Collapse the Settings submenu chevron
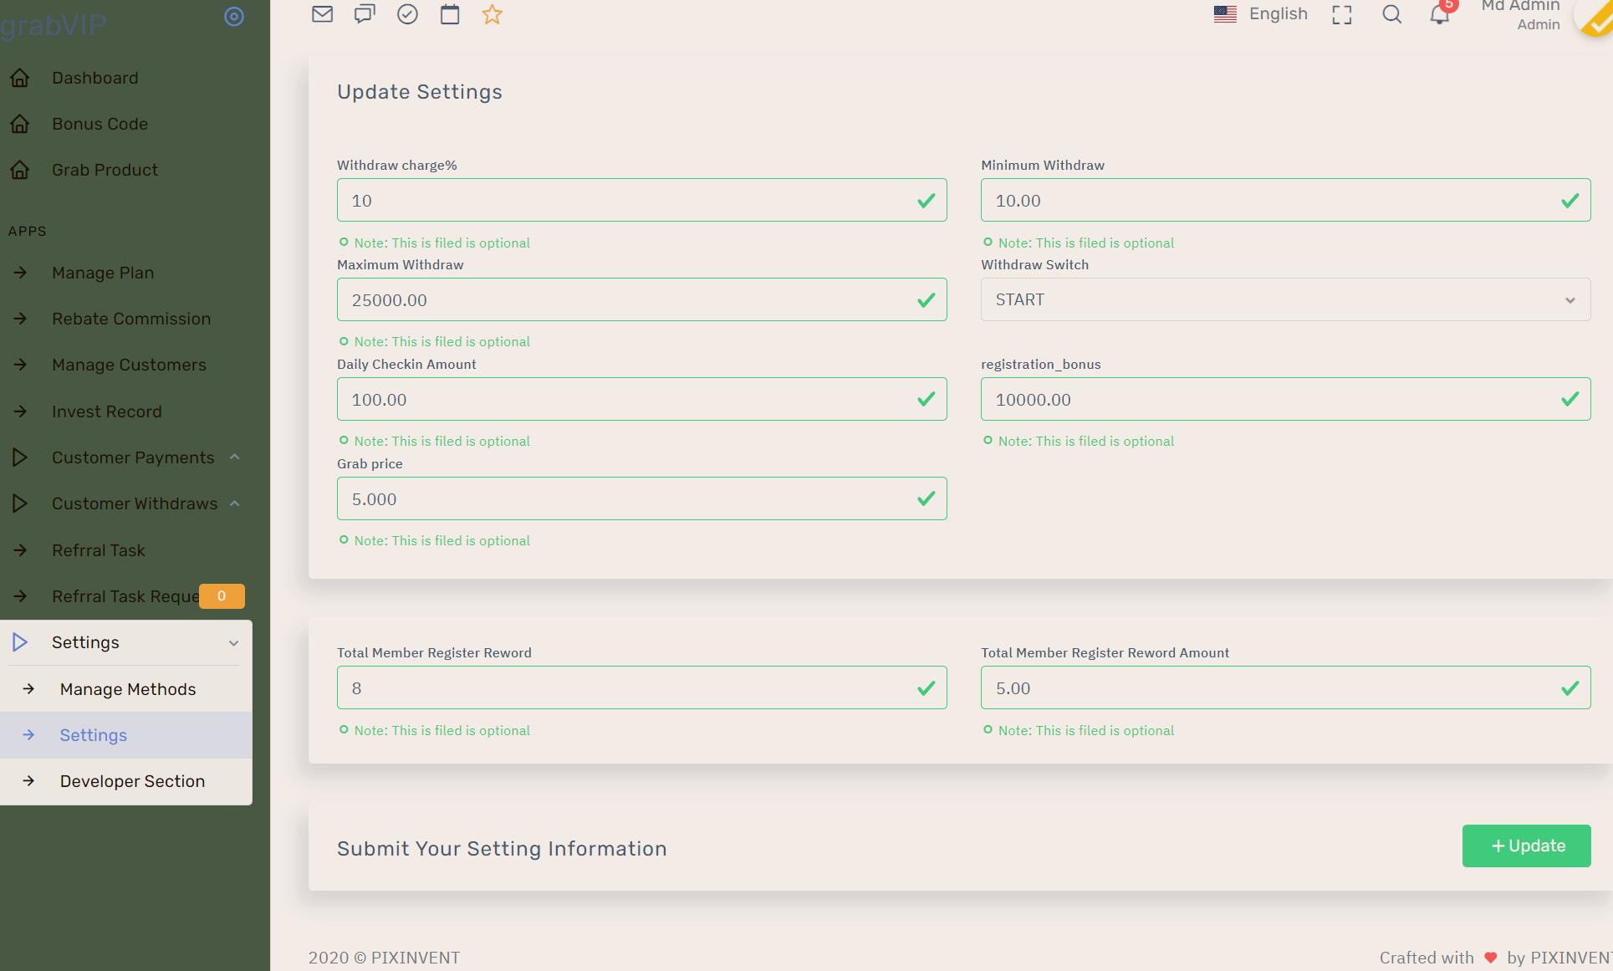The width and height of the screenshot is (1613, 971). (234, 643)
